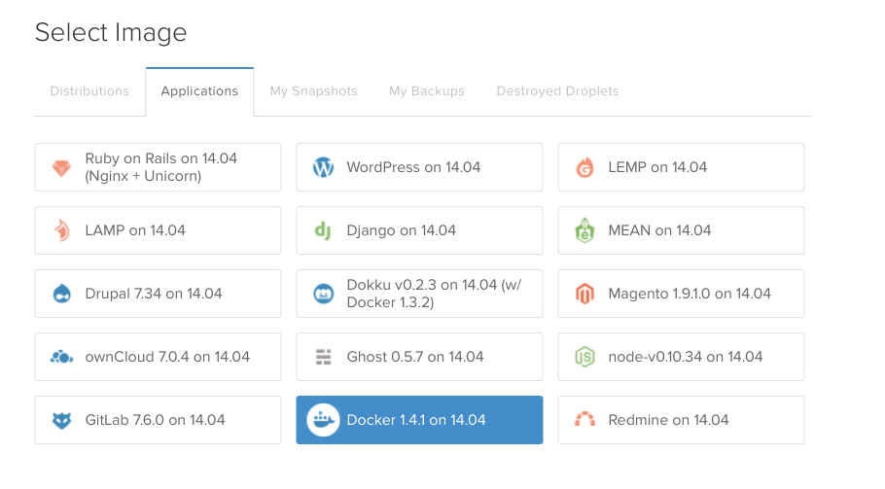The image size is (885, 489).
Task: Click the Ruby on Rails gem icon
Action: point(61,168)
